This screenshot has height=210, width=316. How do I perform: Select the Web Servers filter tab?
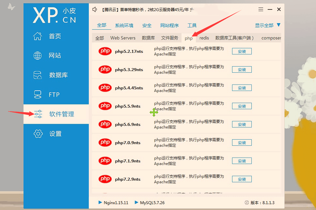123,38
